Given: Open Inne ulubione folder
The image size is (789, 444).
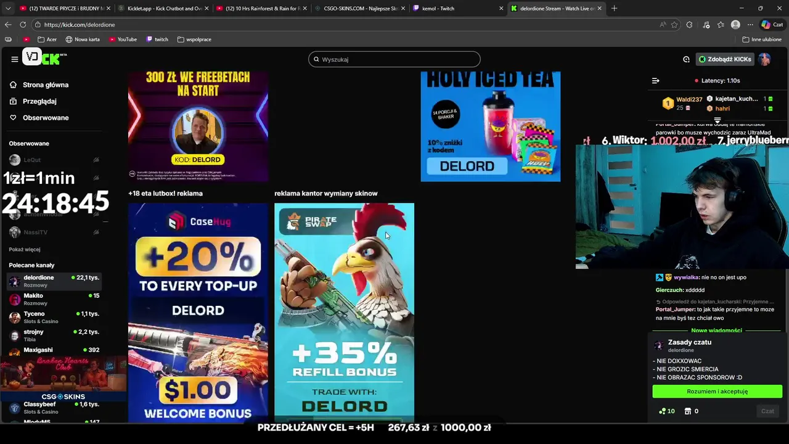Looking at the screenshot, I should pos(762,39).
